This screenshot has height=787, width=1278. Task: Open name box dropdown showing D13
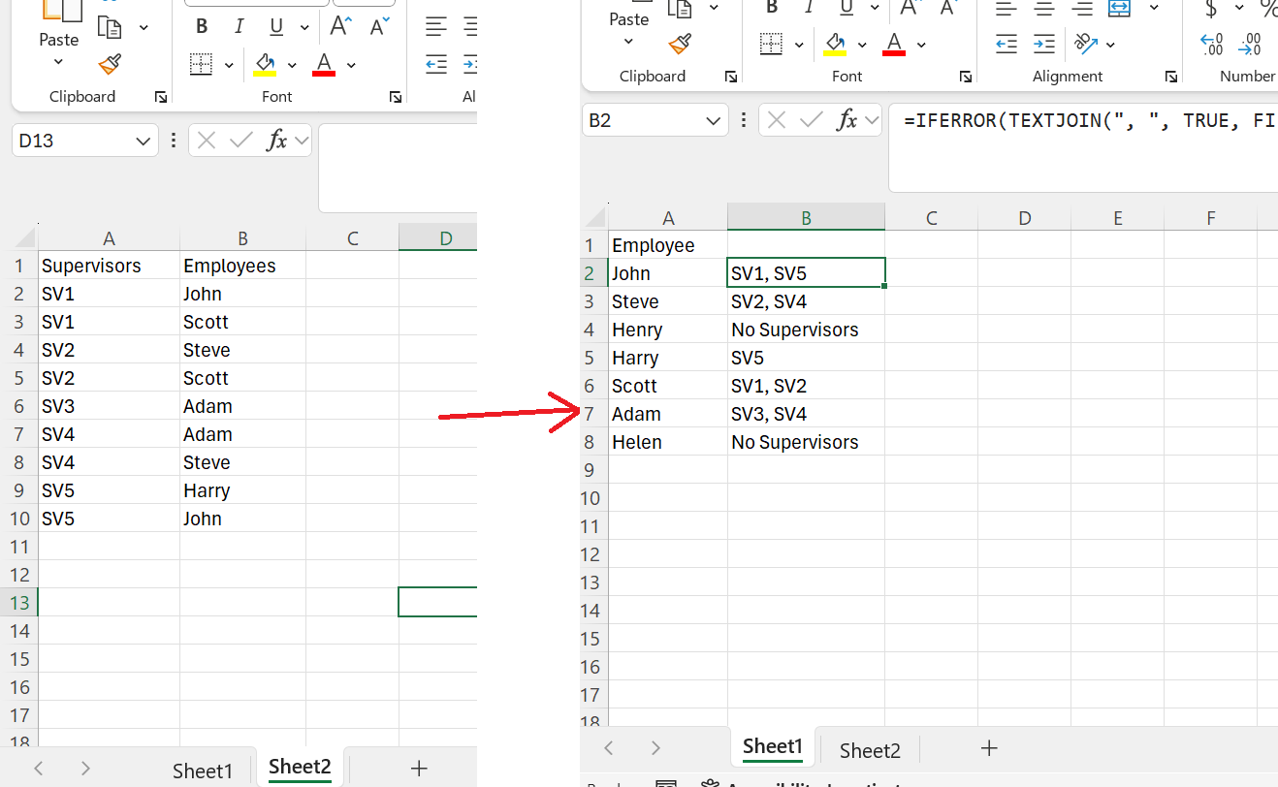(144, 142)
